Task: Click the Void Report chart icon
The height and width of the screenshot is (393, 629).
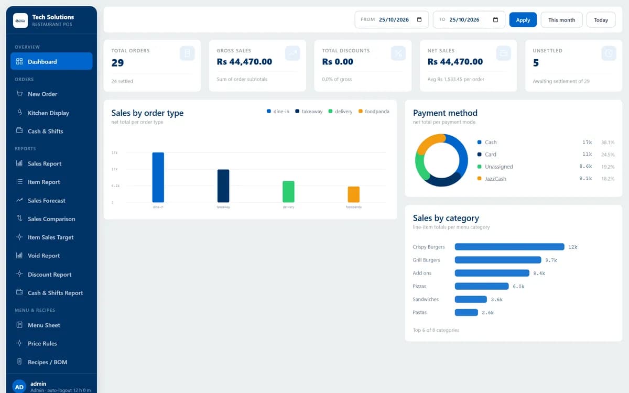Action: pos(19,256)
